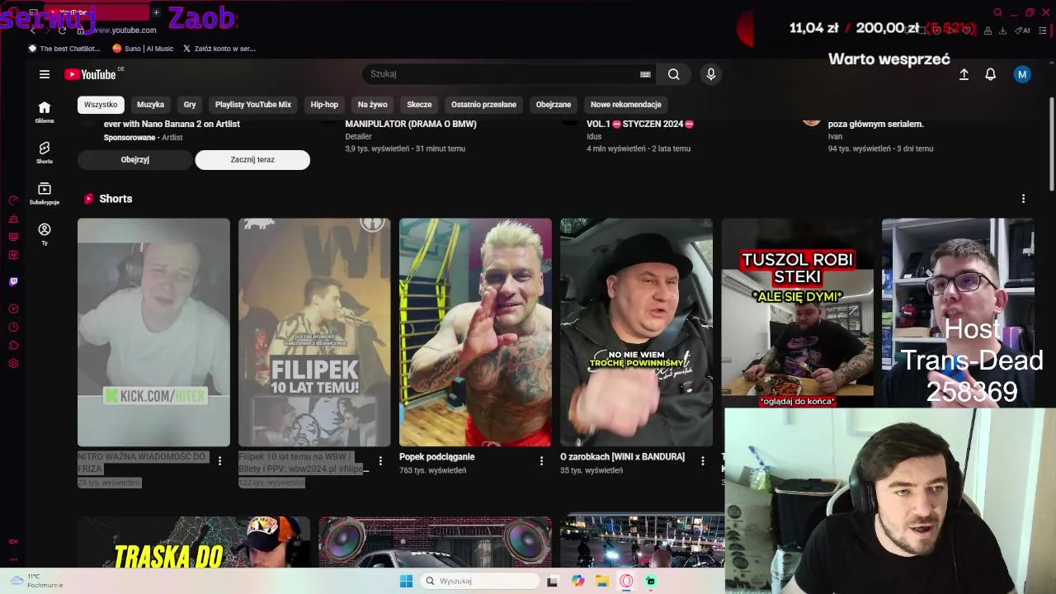Open the notifications bell
1056x594 pixels.
click(x=991, y=74)
